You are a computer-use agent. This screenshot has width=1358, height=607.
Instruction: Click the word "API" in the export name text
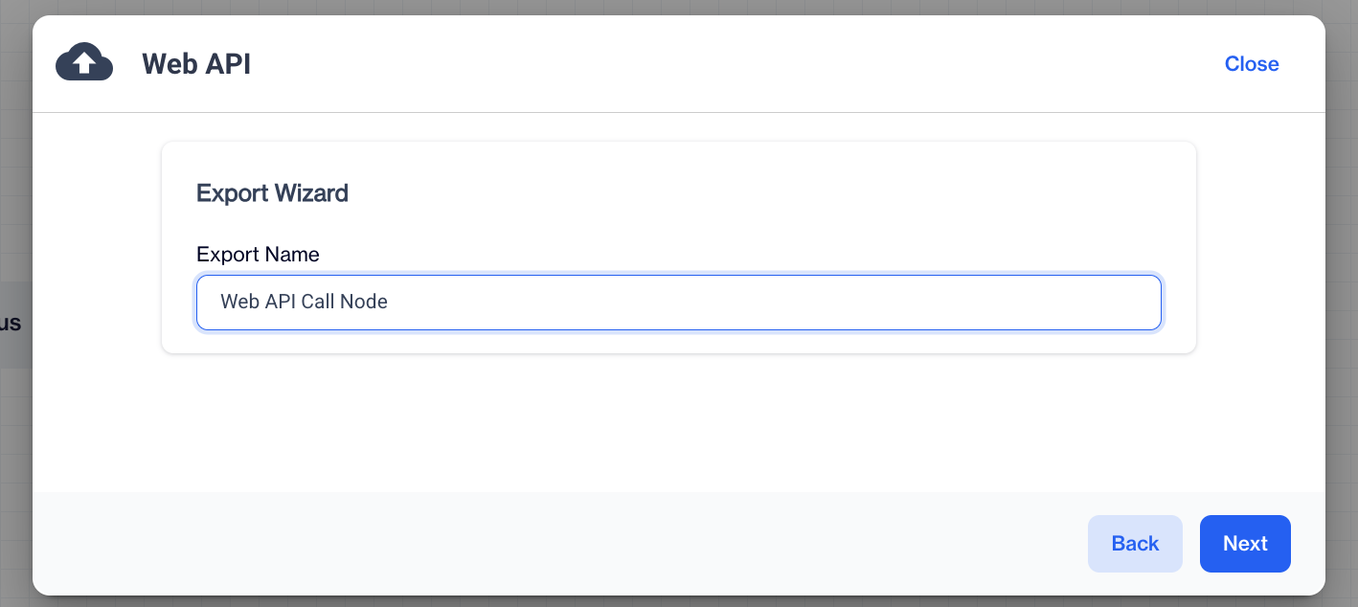[281, 302]
